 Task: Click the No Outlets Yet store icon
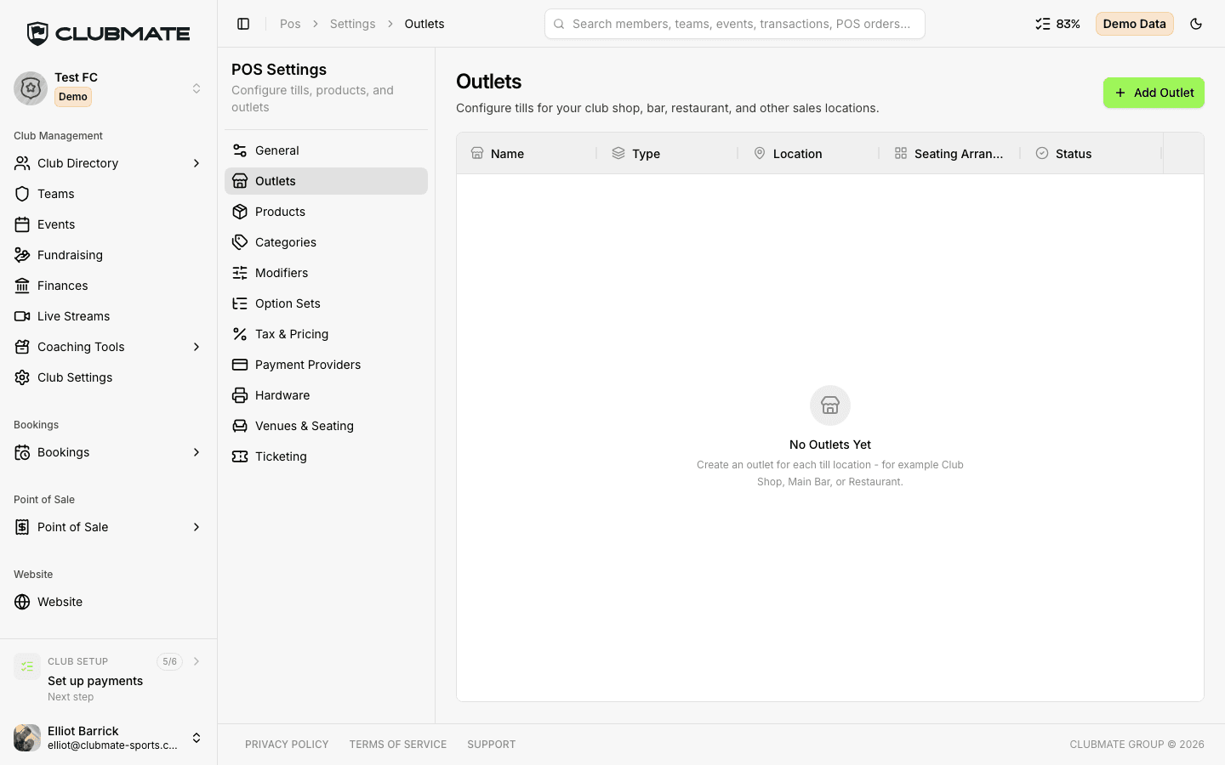830,405
